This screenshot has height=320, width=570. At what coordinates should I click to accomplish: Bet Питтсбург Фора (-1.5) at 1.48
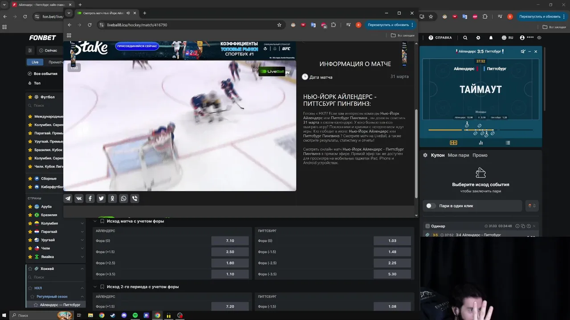392,252
